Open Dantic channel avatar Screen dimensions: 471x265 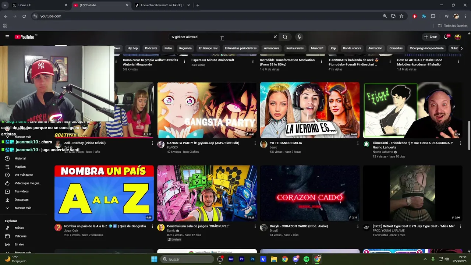click(161, 227)
